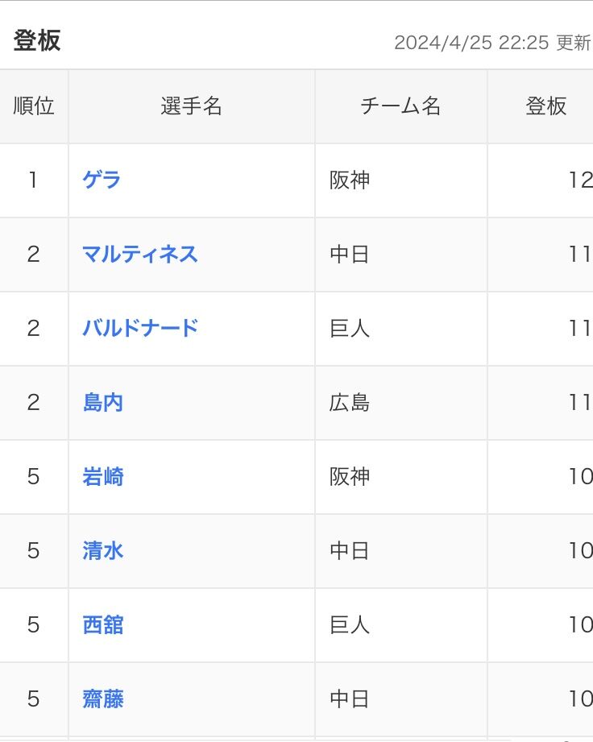Open player link 齋藤

pyautogui.click(x=102, y=698)
